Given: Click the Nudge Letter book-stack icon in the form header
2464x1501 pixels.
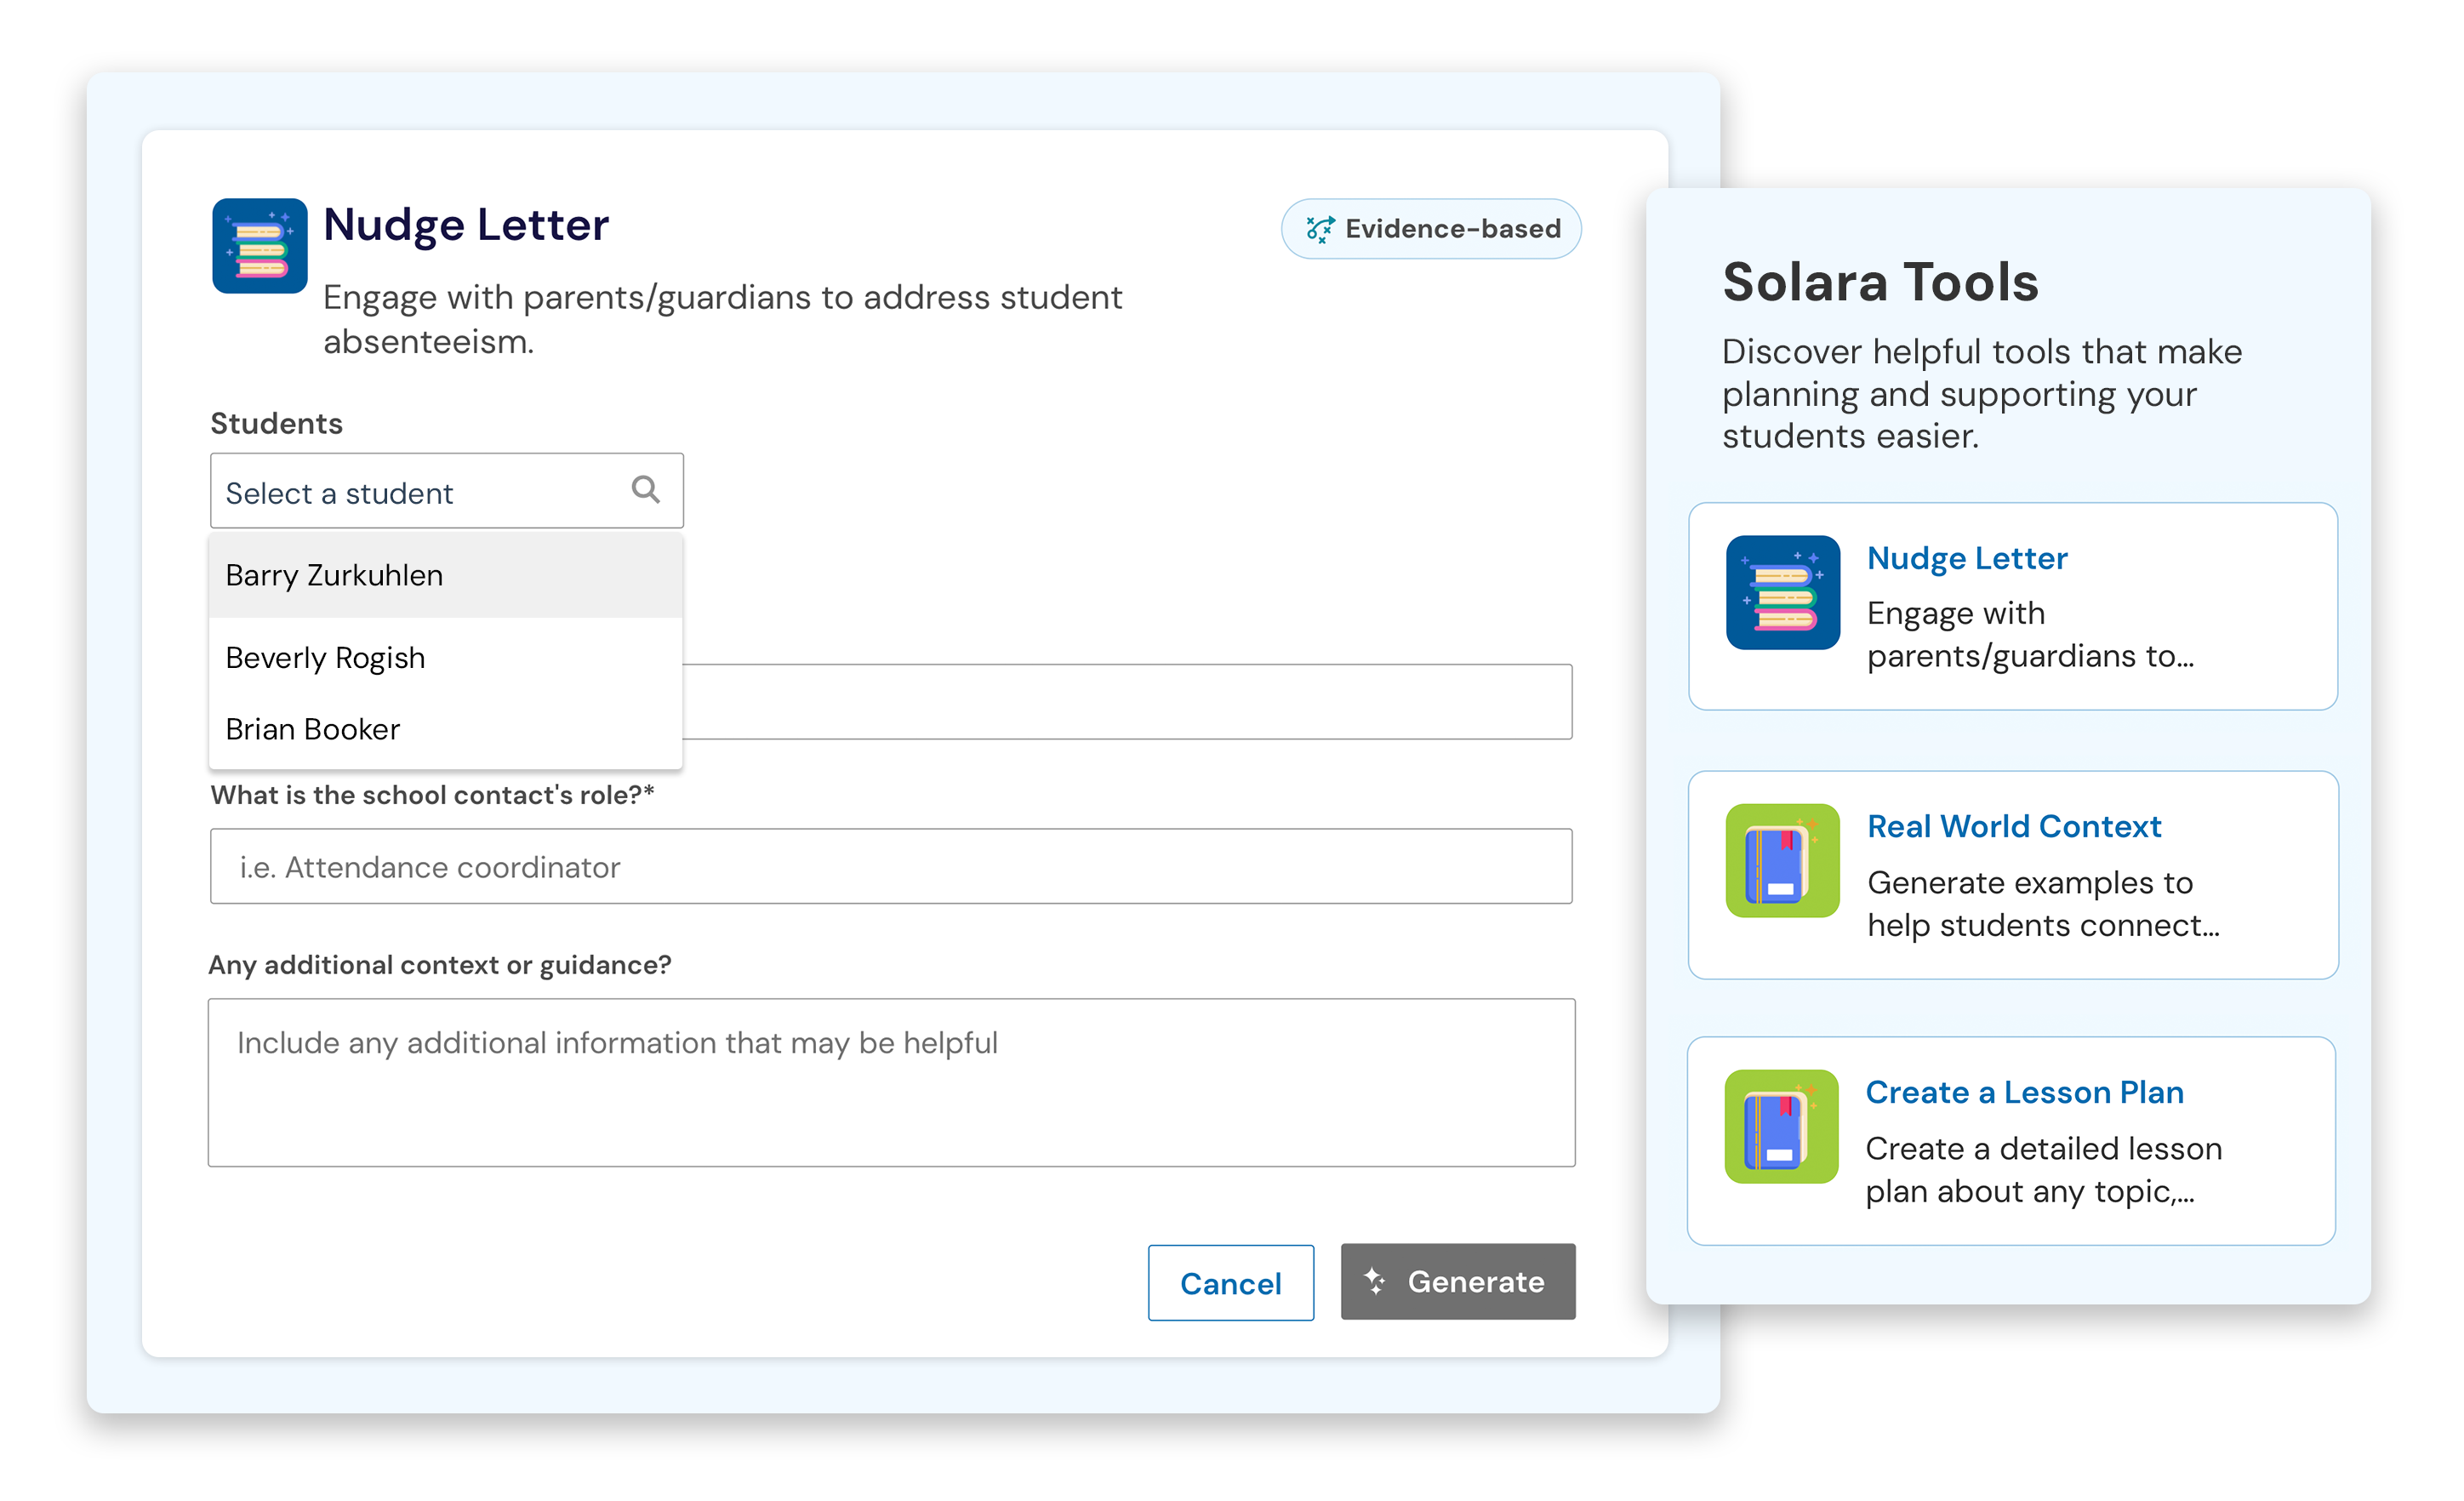Looking at the screenshot, I should [x=260, y=246].
